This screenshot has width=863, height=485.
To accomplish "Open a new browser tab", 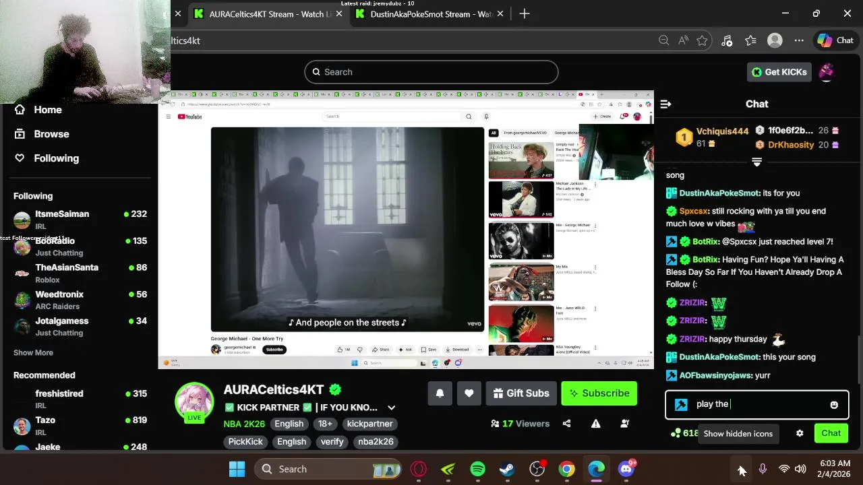I will click(x=525, y=13).
